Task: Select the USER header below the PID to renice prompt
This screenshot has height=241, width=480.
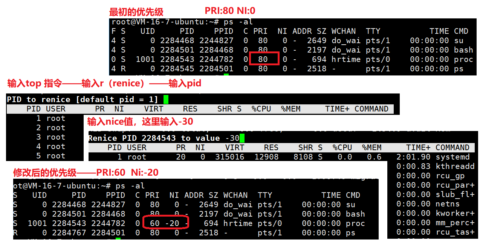Action: (x=56, y=109)
